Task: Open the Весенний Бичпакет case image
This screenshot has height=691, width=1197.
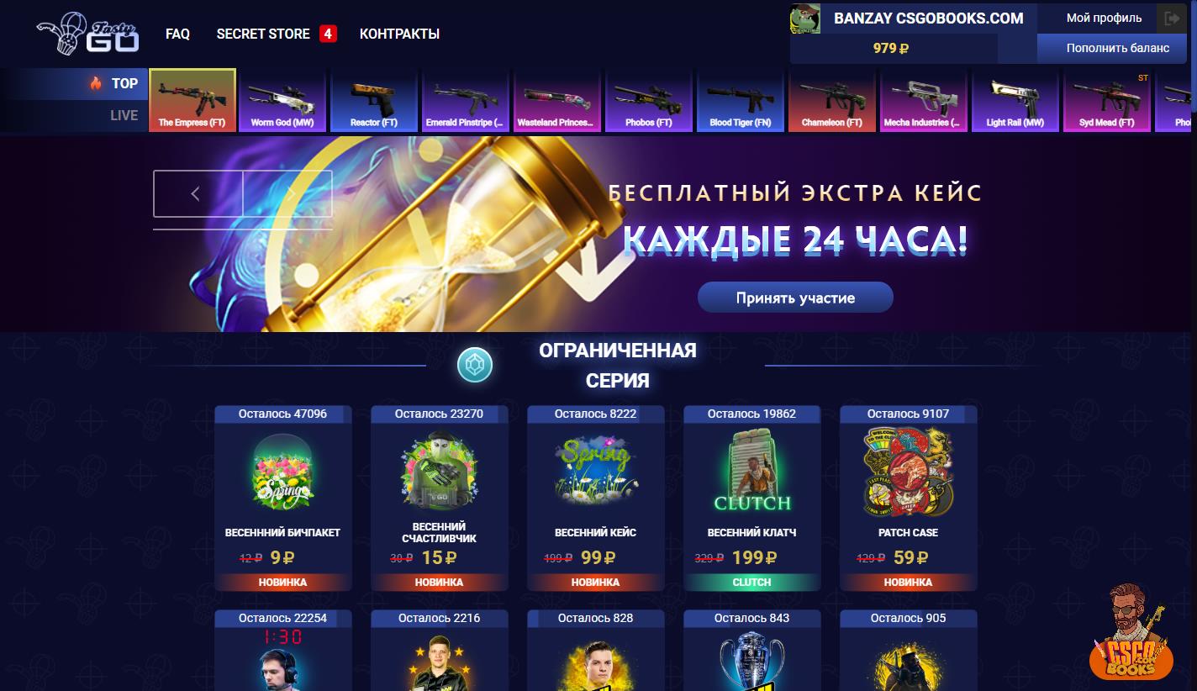Action: point(282,472)
